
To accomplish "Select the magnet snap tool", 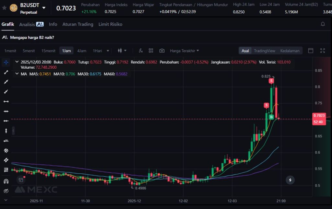I will [6, 181].
